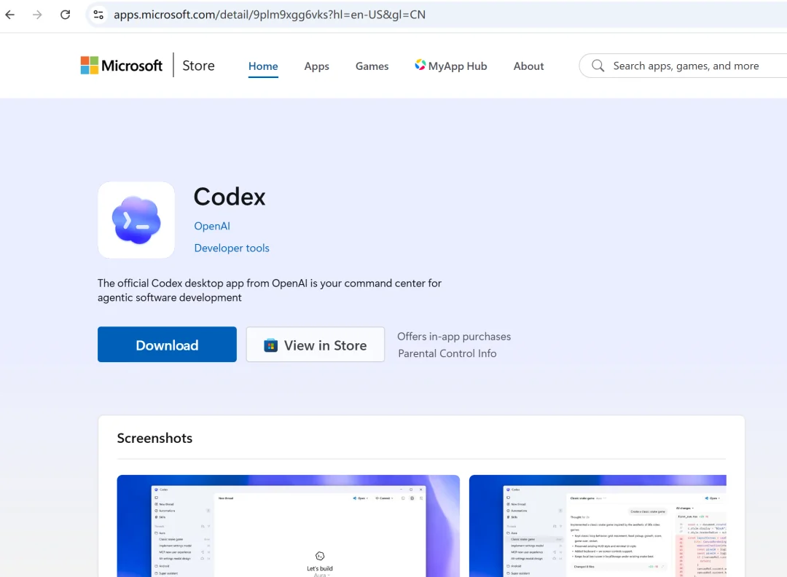Click the About menu item
Image resolution: width=787 pixels, height=577 pixels.
pos(528,66)
